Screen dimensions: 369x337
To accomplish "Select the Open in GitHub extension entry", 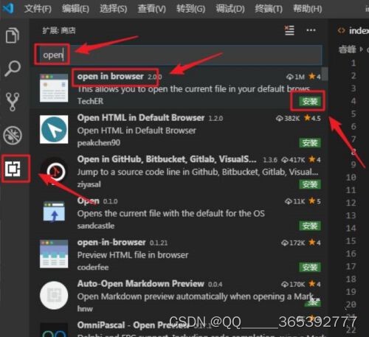I will click(x=179, y=172).
